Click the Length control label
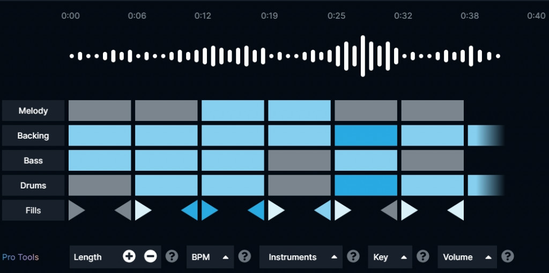 click(87, 257)
